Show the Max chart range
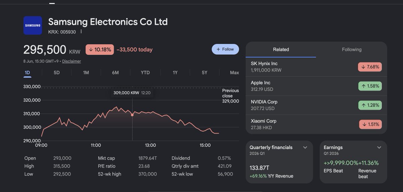 [234, 73]
